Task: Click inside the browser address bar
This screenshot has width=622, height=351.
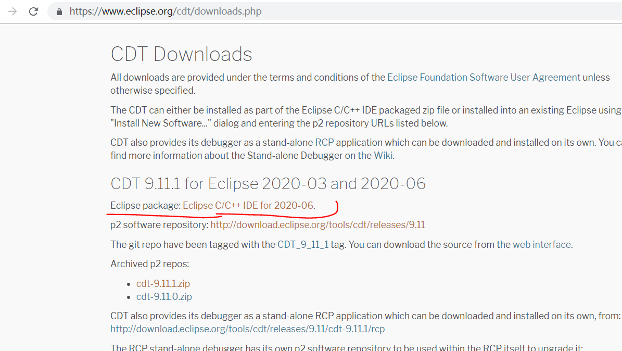Action: coord(312,11)
